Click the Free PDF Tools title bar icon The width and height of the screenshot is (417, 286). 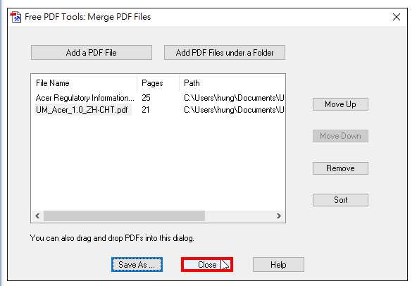15,17
